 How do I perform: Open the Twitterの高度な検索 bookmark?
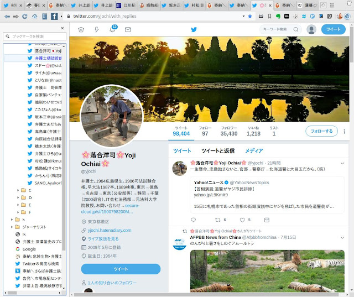click(x=38, y=264)
